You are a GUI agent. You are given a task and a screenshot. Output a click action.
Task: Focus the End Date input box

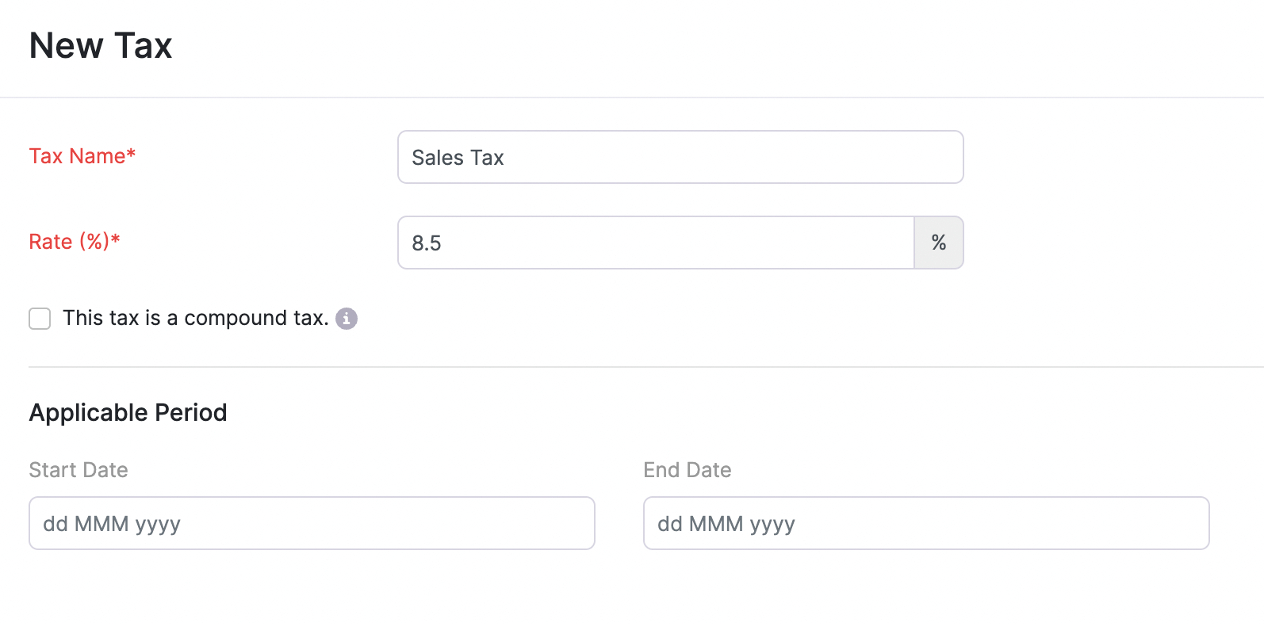coord(925,523)
